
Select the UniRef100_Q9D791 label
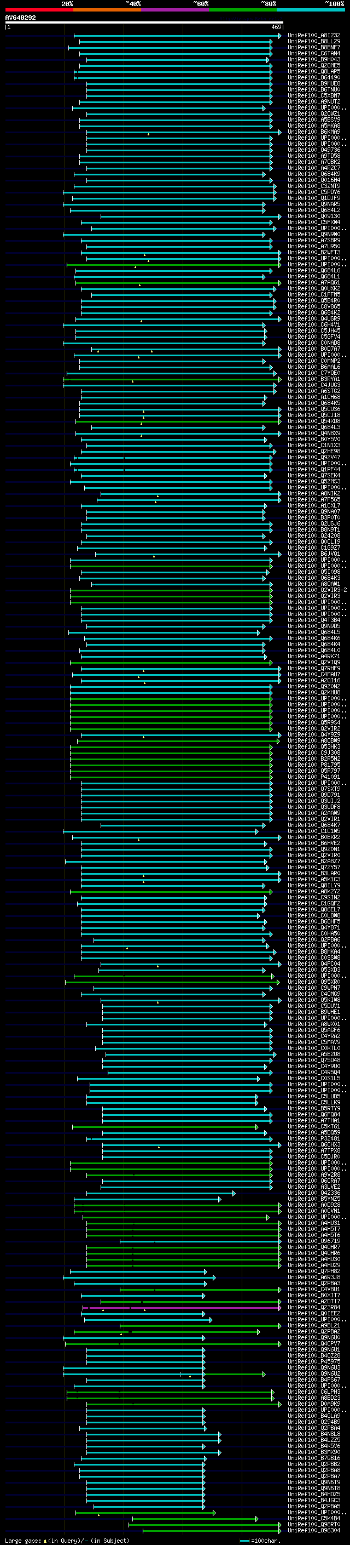[x=314, y=795]
